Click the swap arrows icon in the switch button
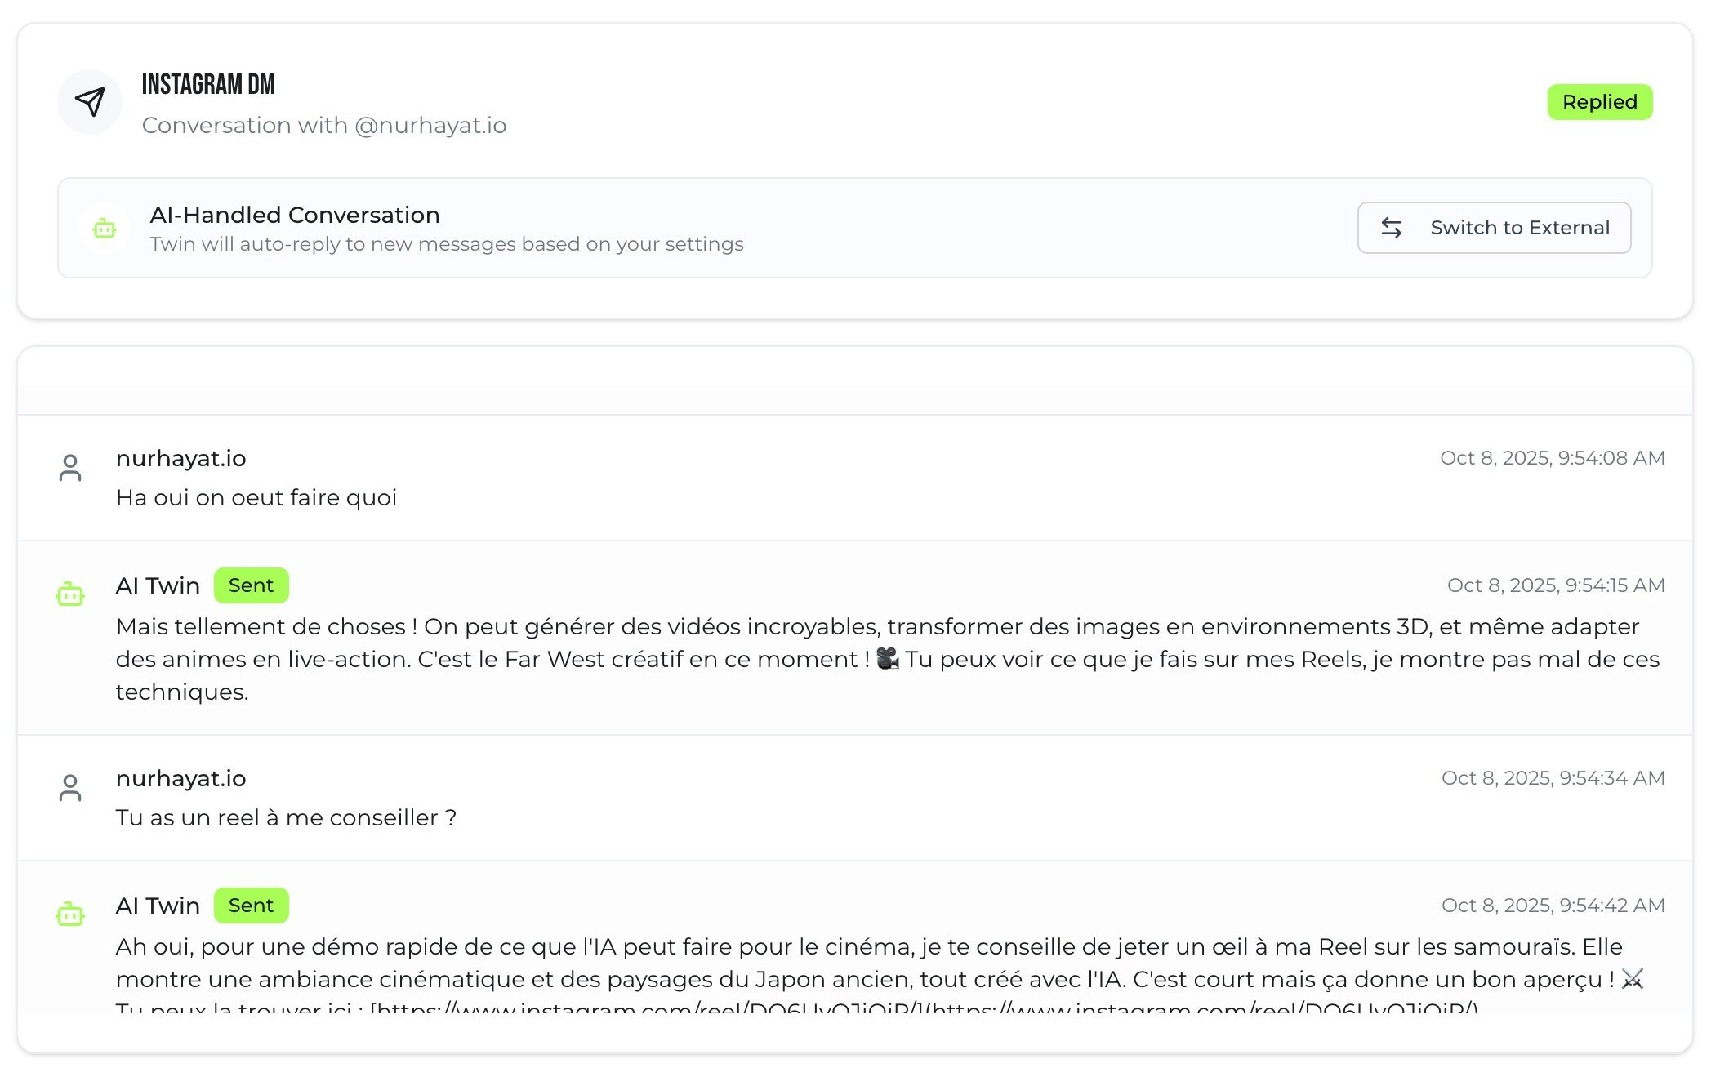Screen dimensions: 1720x1068 pos(1392,228)
